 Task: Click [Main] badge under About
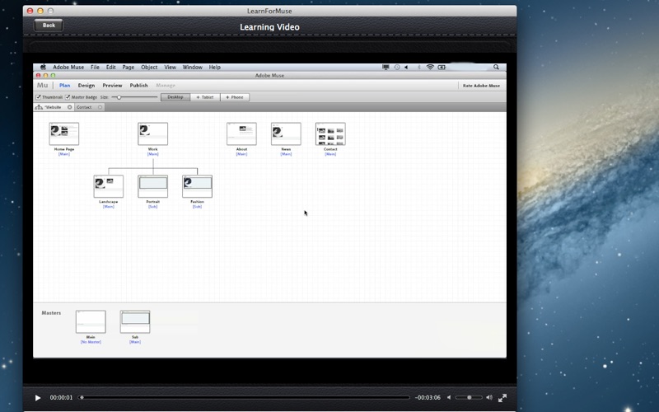click(x=241, y=154)
